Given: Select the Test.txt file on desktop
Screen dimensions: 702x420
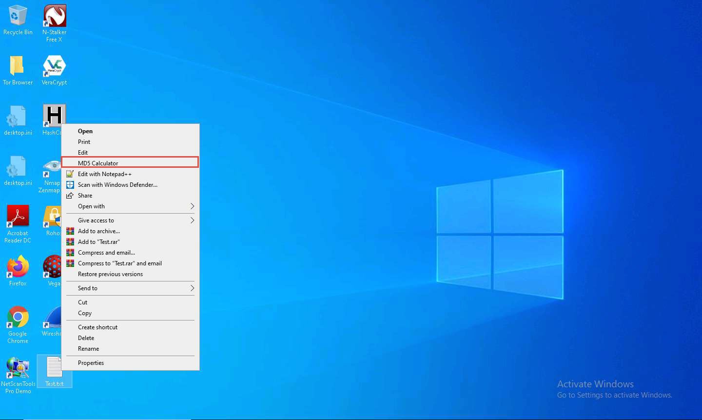Looking at the screenshot, I should [x=54, y=370].
